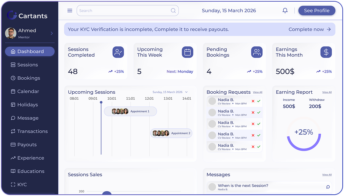Click the Calendar sidebar icon
The image size is (344, 196).
click(13, 91)
